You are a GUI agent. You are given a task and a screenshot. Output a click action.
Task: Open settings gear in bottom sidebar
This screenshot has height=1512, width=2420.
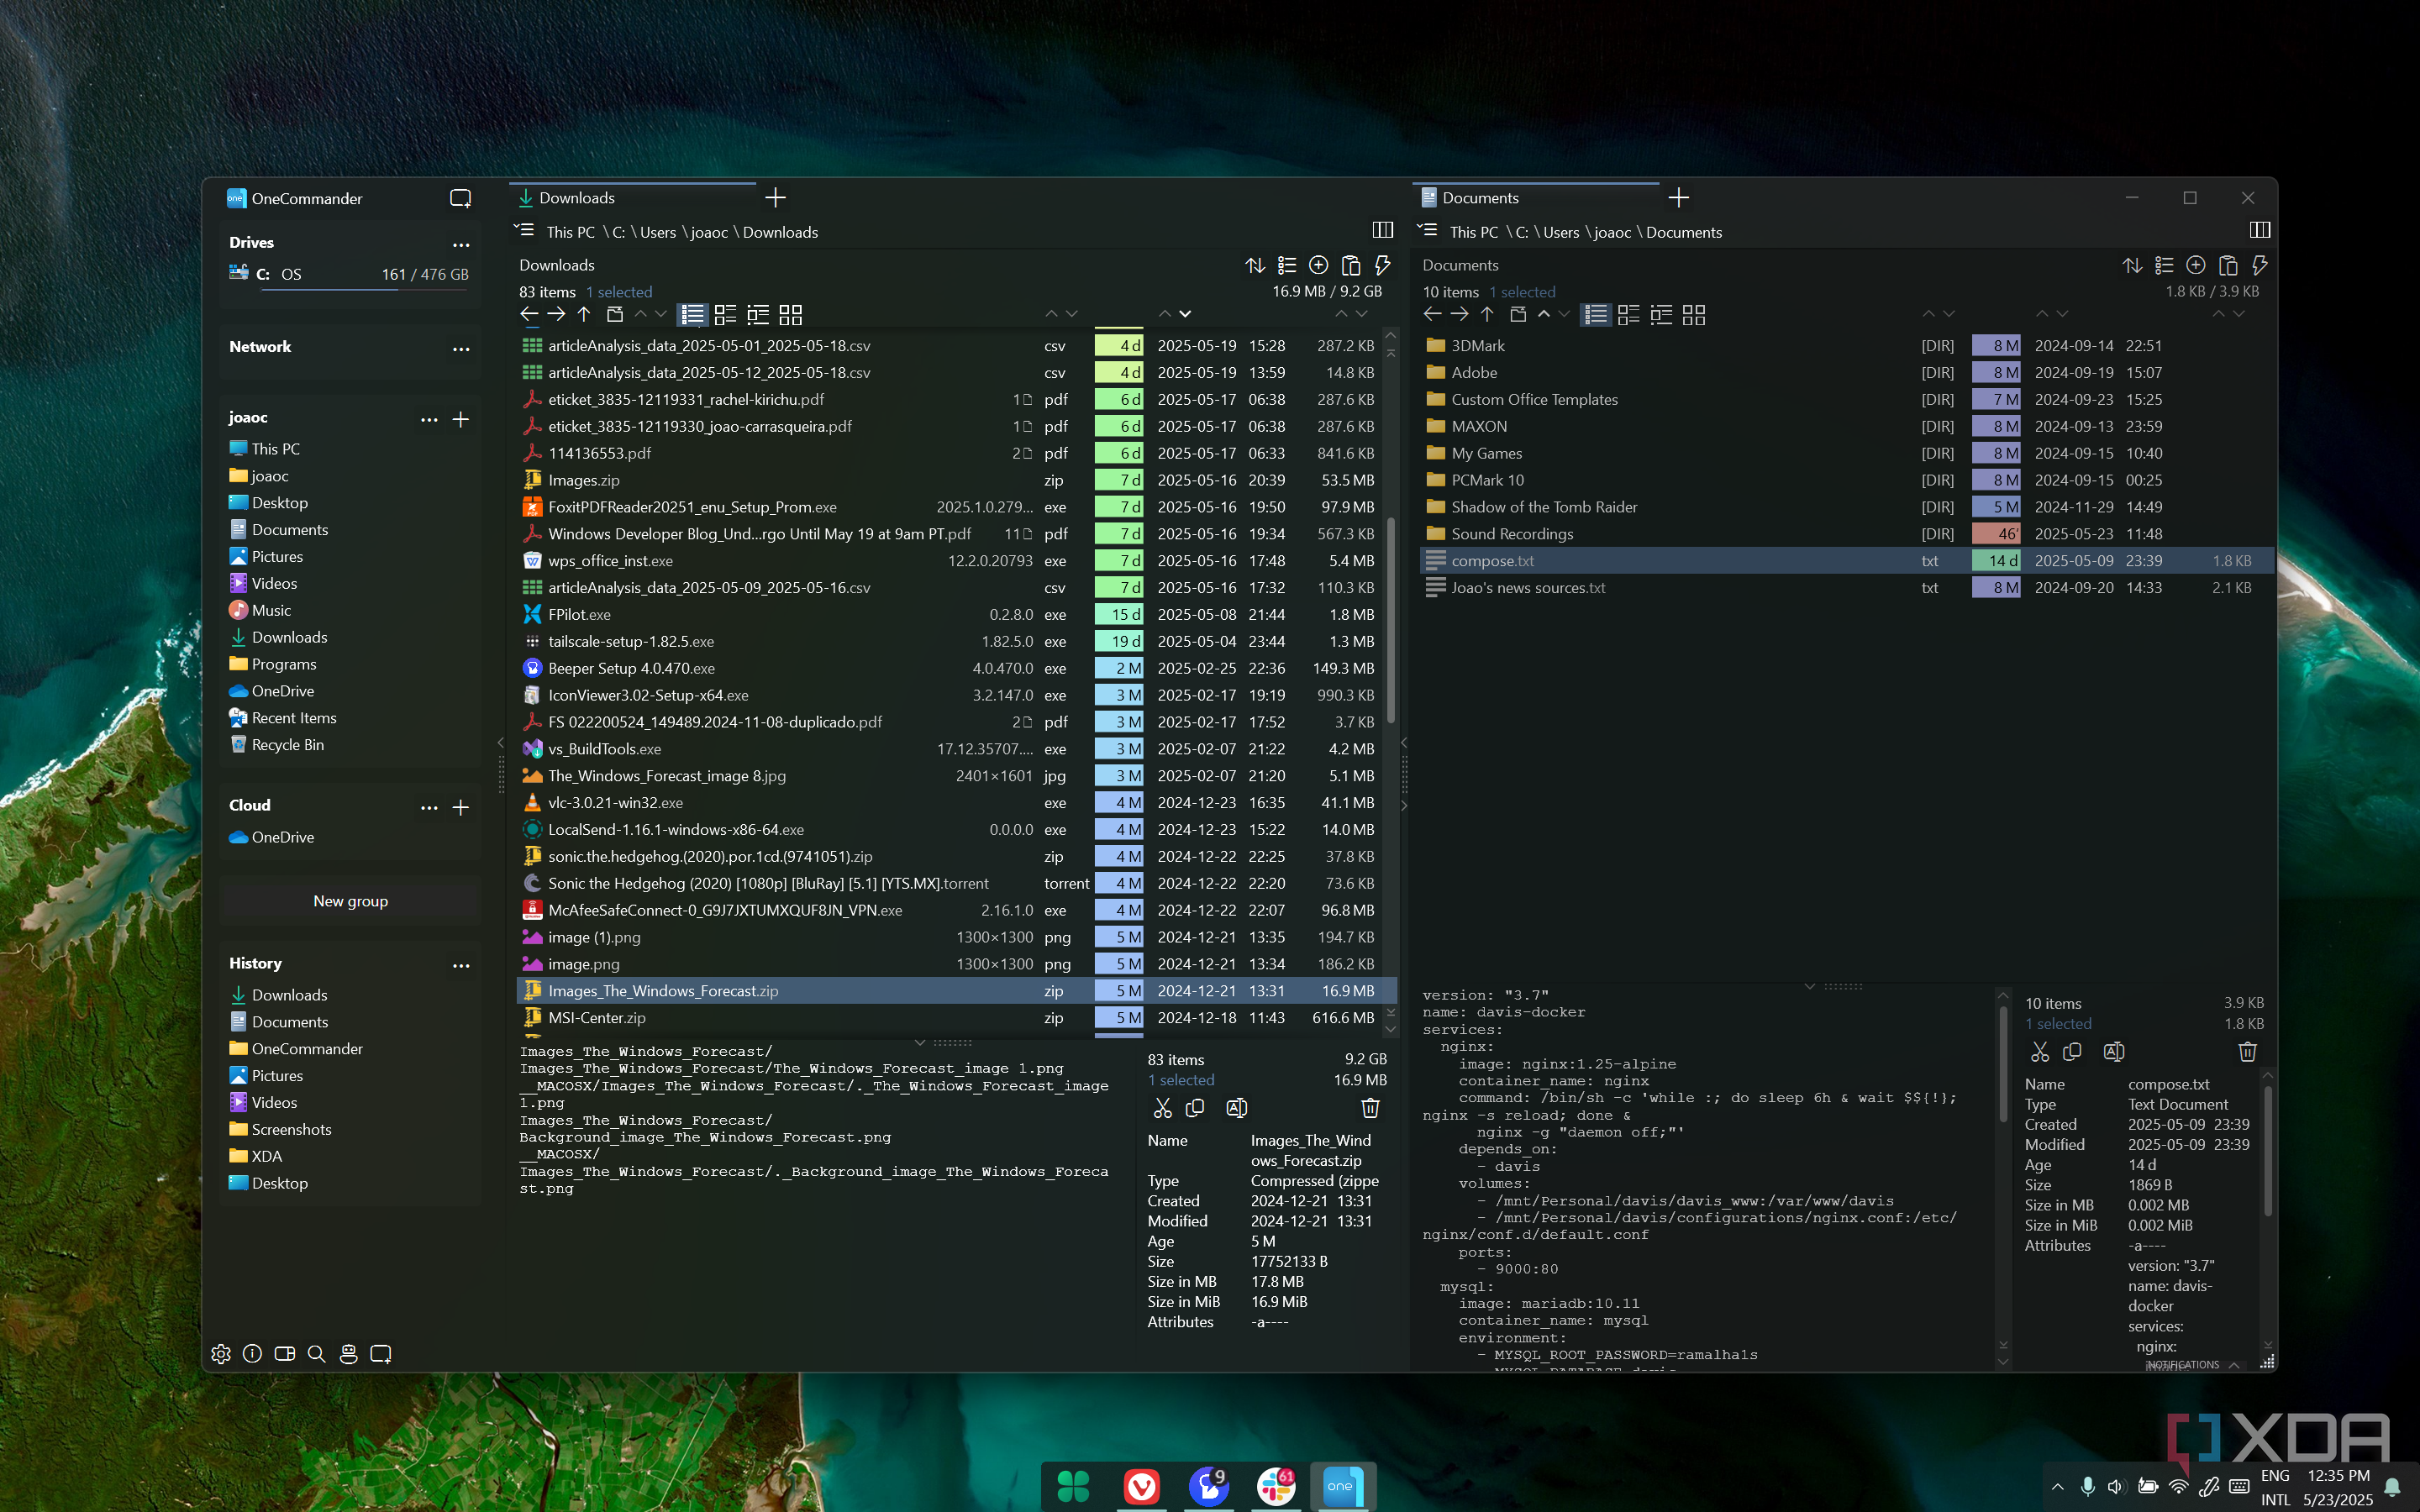[221, 1354]
